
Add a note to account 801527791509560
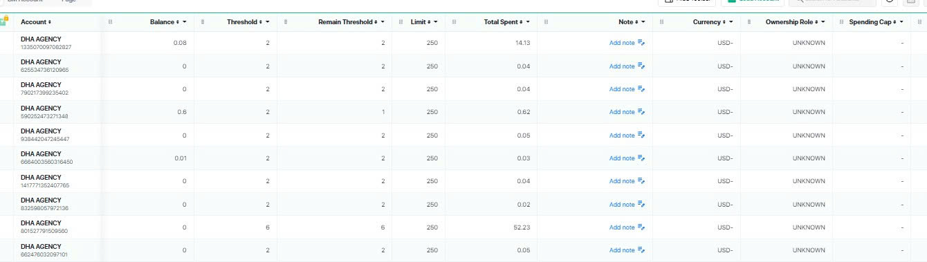(621, 227)
